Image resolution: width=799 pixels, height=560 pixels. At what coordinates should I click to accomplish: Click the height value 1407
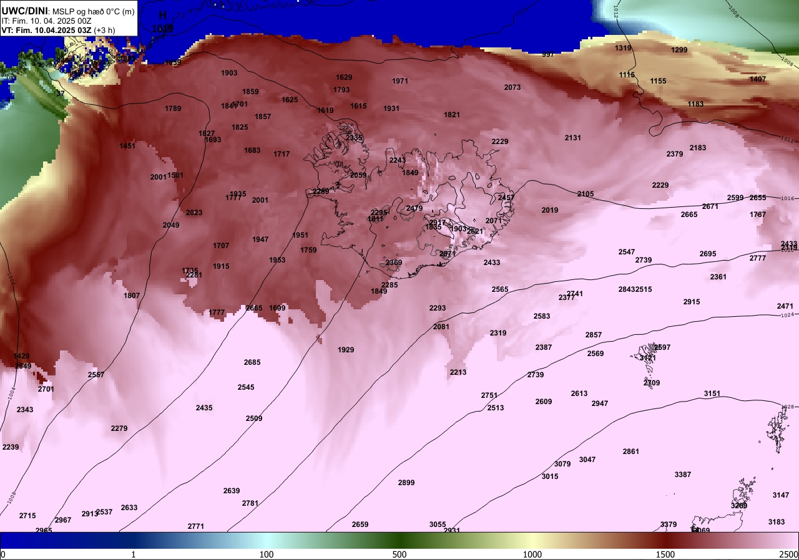[x=758, y=79]
